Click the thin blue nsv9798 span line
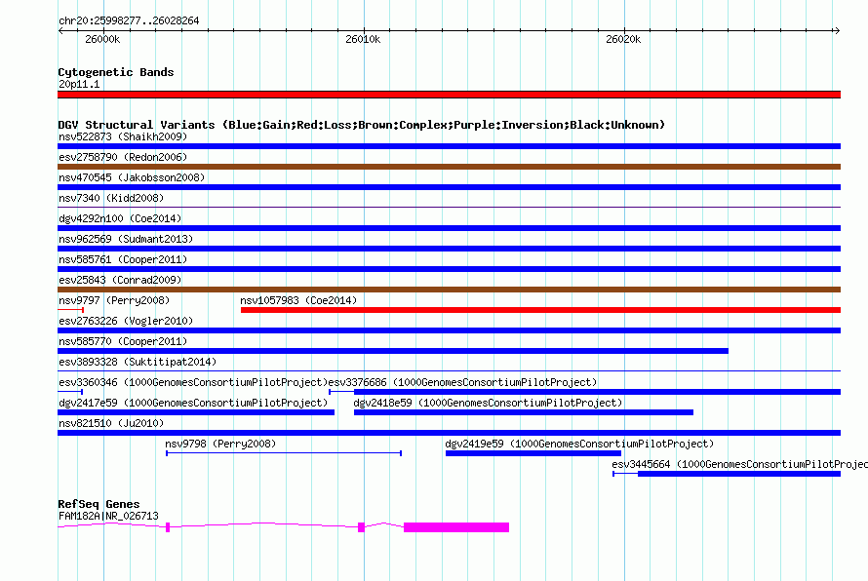The width and height of the screenshot is (868, 581). (284, 453)
